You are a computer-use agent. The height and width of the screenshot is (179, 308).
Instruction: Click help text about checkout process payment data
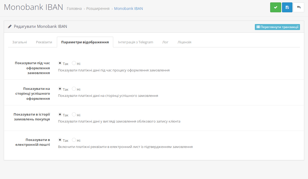[114, 70]
